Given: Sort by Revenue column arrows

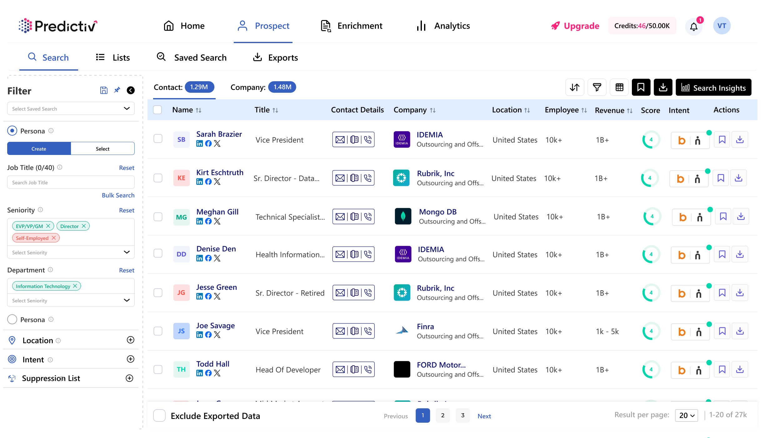Looking at the screenshot, I should 630,111.
